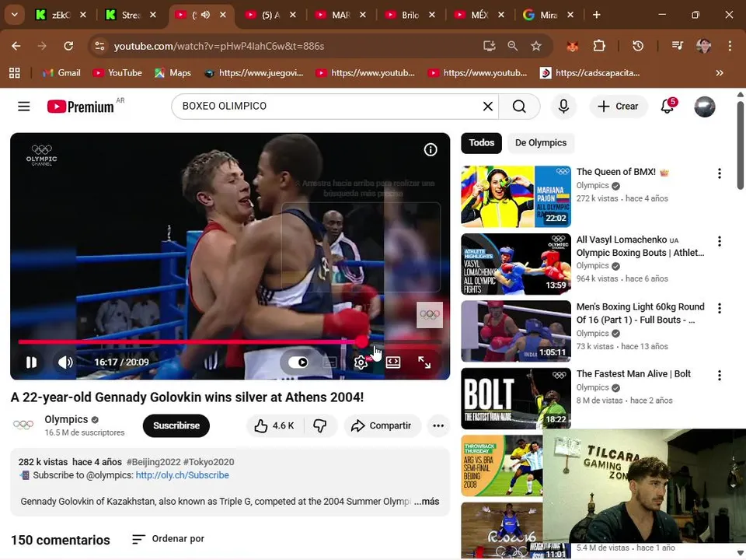This screenshot has height=560, width=746.
Task: Install app icon in address bar
Action: (489, 46)
